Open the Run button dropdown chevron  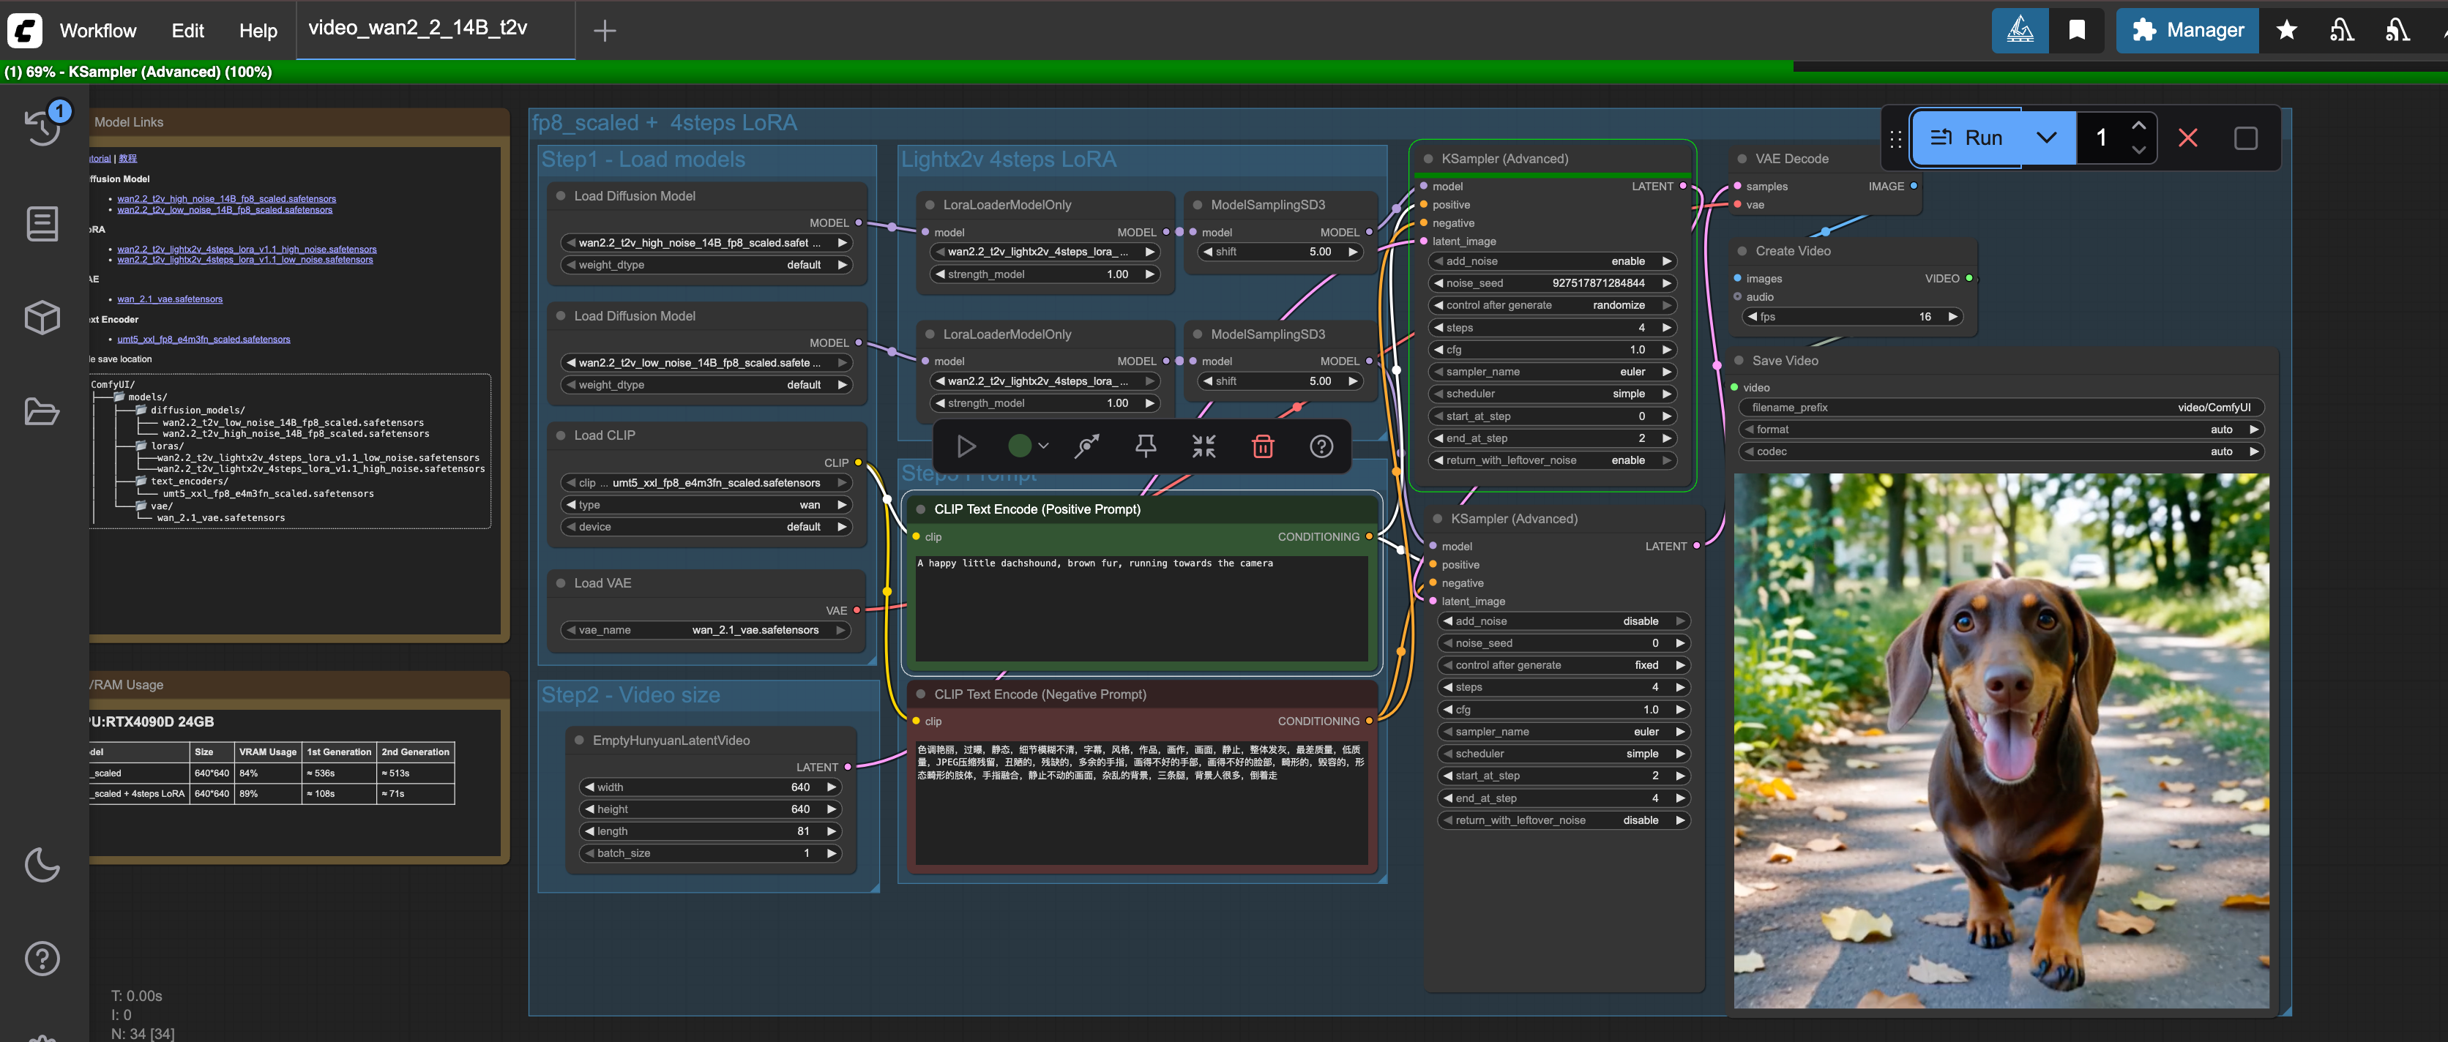[x=2047, y=138]
